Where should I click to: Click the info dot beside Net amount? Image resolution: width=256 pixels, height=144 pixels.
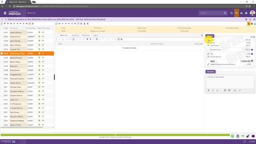click(252, 61)
